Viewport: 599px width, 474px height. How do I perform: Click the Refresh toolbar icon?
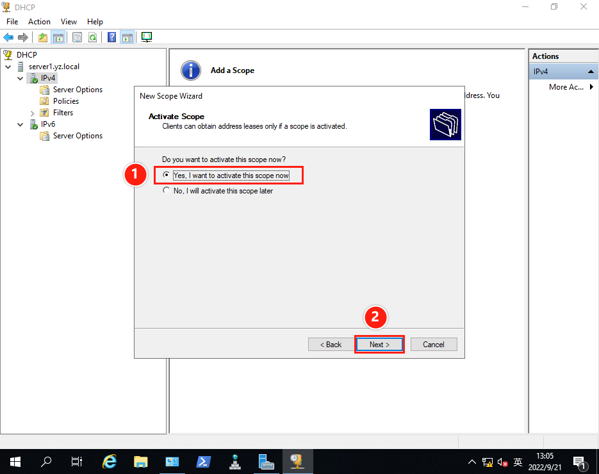pyautogui.click(x=93, y=37)
